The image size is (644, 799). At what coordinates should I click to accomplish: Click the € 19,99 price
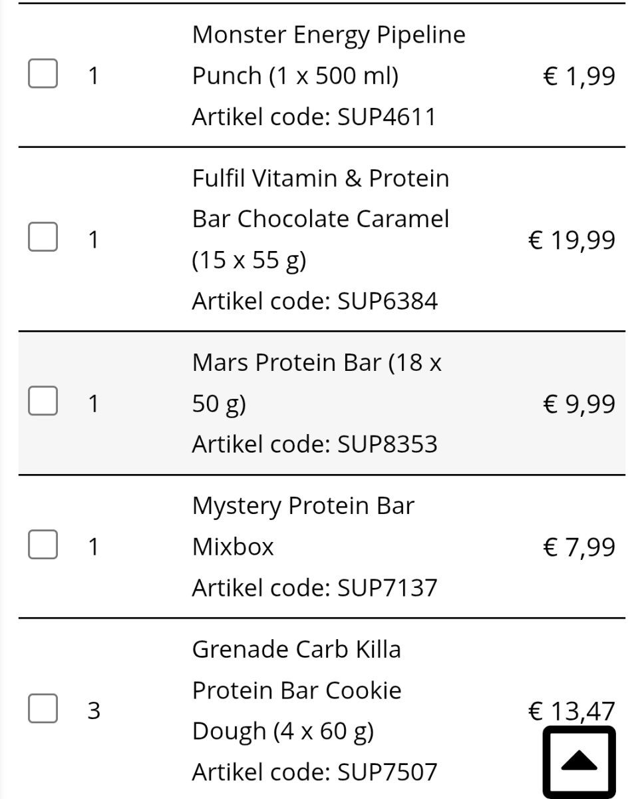tap(571, 240)
